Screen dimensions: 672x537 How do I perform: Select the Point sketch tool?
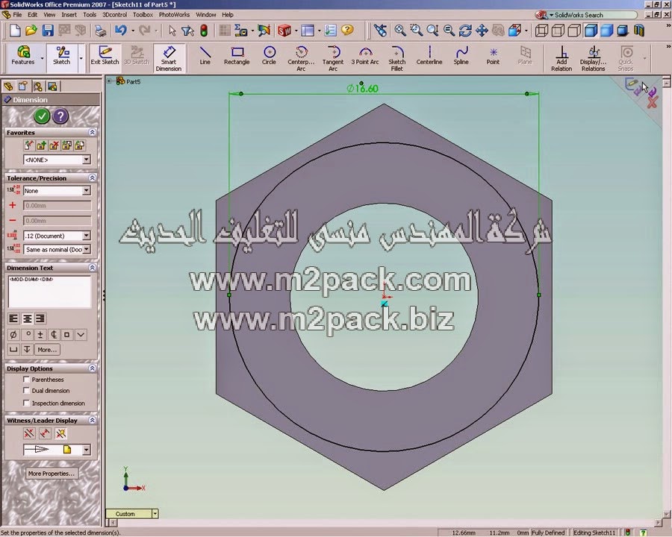pos(493,56)
